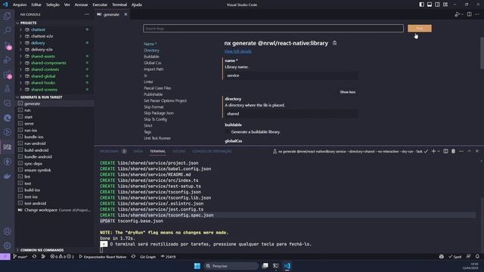Open the Run and Debug view
The height and width of the screenshot is (272, 484).
(x=7, y=60)
